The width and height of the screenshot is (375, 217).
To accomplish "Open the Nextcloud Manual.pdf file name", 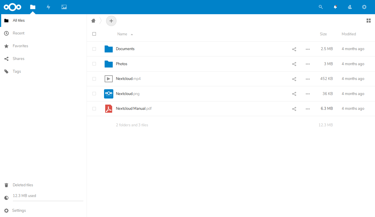I will click(134, 109).
